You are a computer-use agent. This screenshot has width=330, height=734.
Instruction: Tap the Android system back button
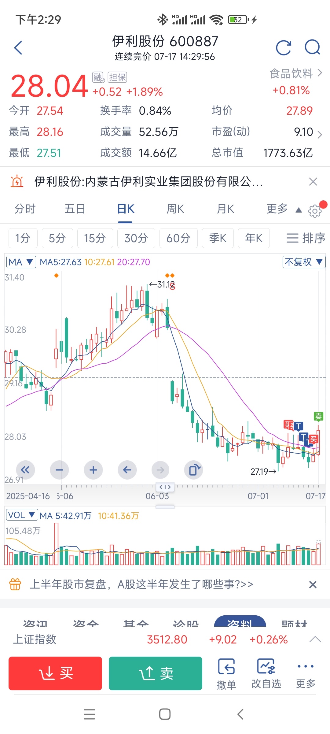tap(240, 714)
